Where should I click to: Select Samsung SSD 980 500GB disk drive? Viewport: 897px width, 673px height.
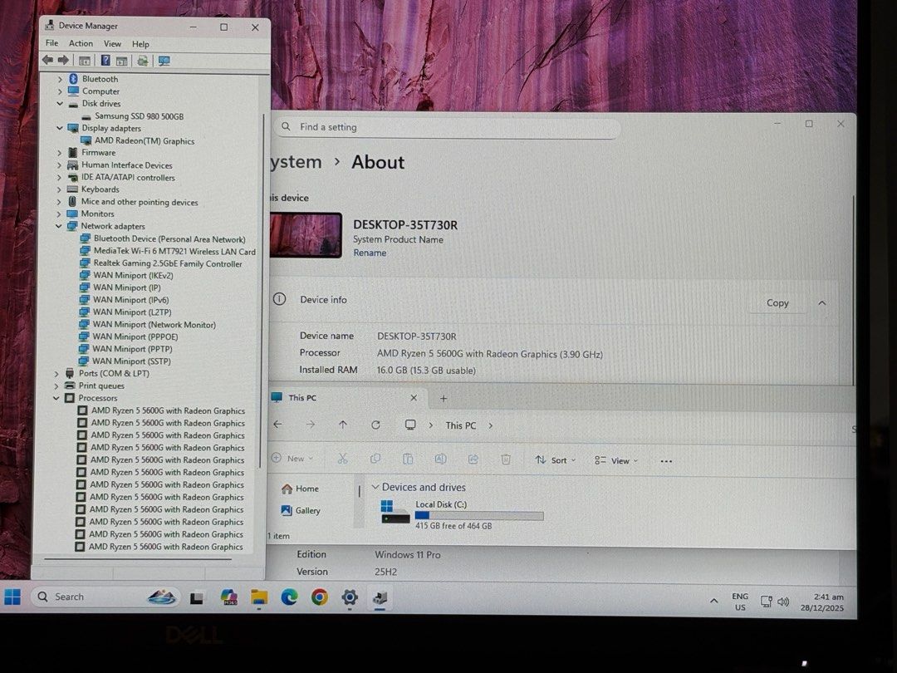139,116
